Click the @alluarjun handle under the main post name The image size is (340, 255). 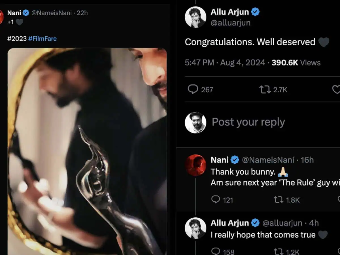click(x=230, y=23)
